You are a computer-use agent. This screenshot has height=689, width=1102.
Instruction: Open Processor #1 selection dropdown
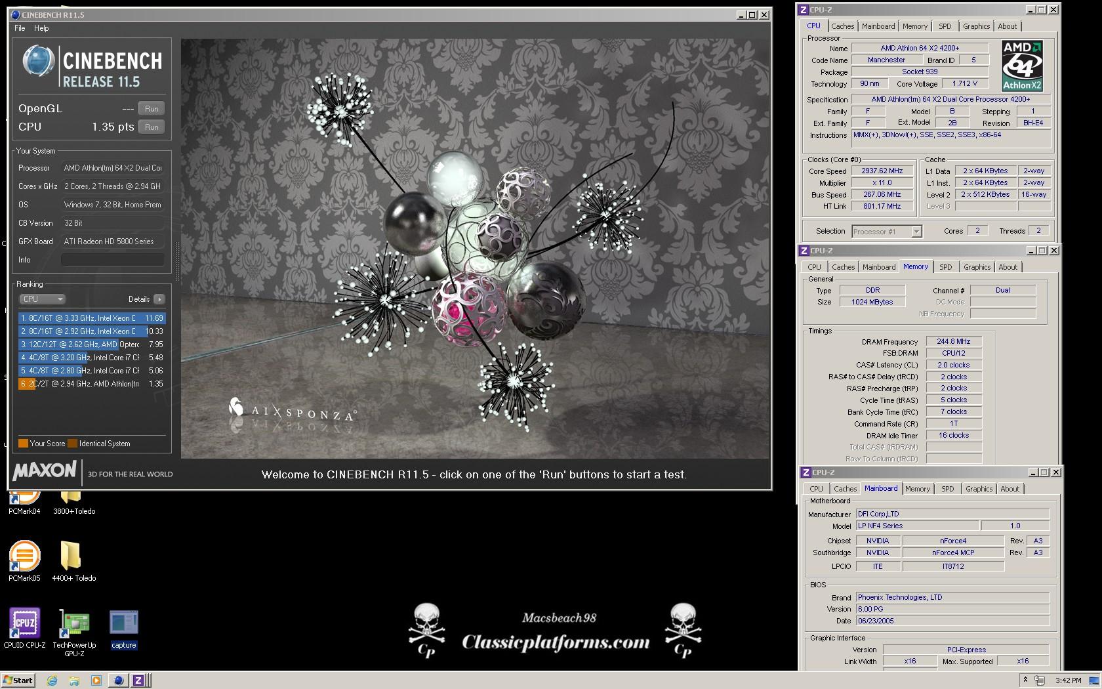tap(886, 232)
